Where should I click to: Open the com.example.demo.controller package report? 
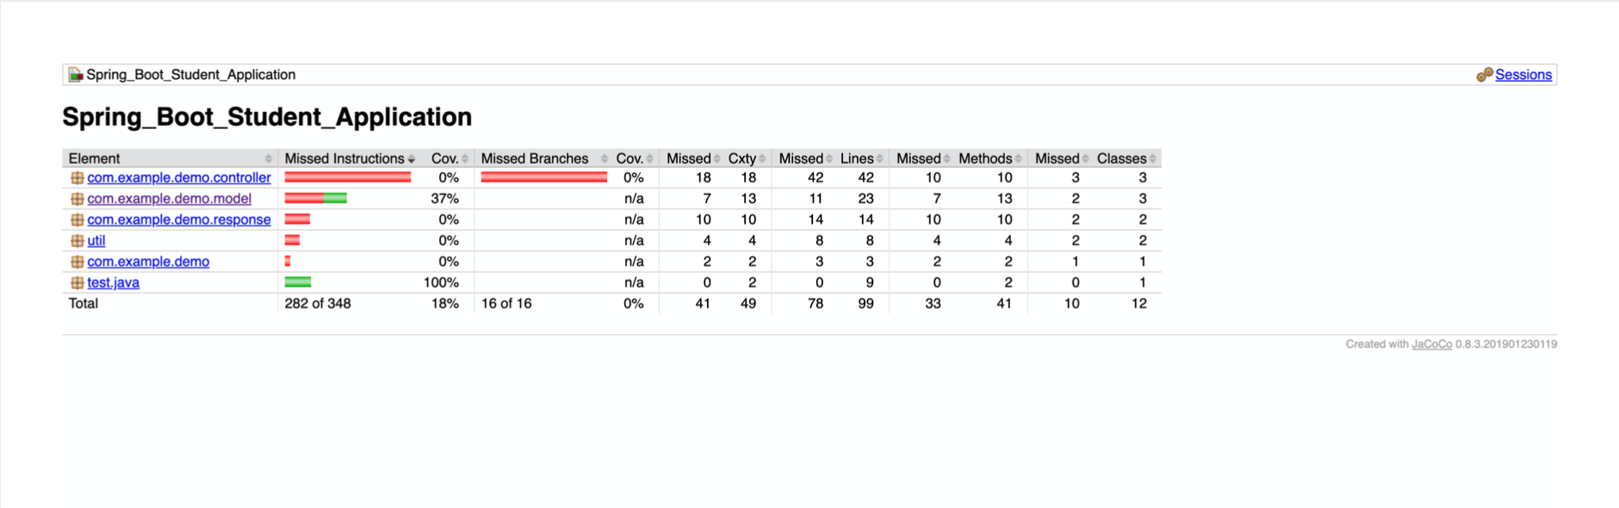pos(178,177)
